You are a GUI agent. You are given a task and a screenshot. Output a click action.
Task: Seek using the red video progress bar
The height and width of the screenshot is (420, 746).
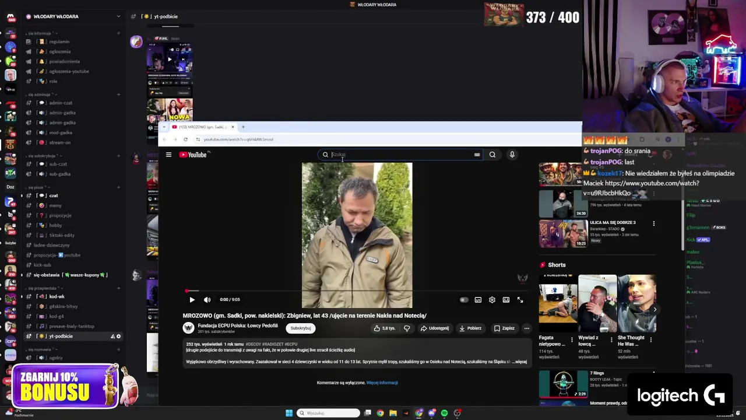click(357, 290)
